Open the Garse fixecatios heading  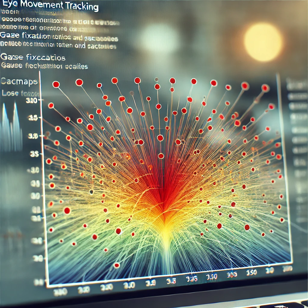pos(33,57)
